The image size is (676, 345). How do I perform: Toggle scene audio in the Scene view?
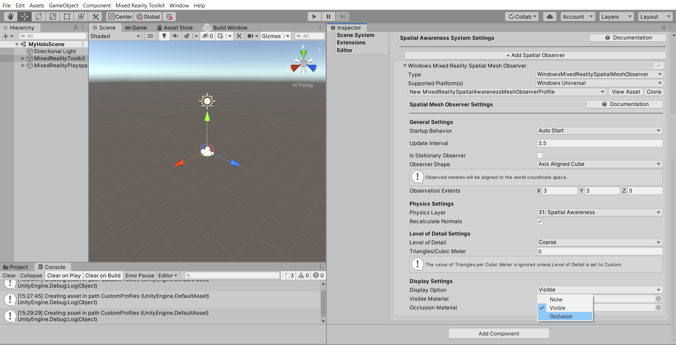pyautogui.click(x=176, y=36)
